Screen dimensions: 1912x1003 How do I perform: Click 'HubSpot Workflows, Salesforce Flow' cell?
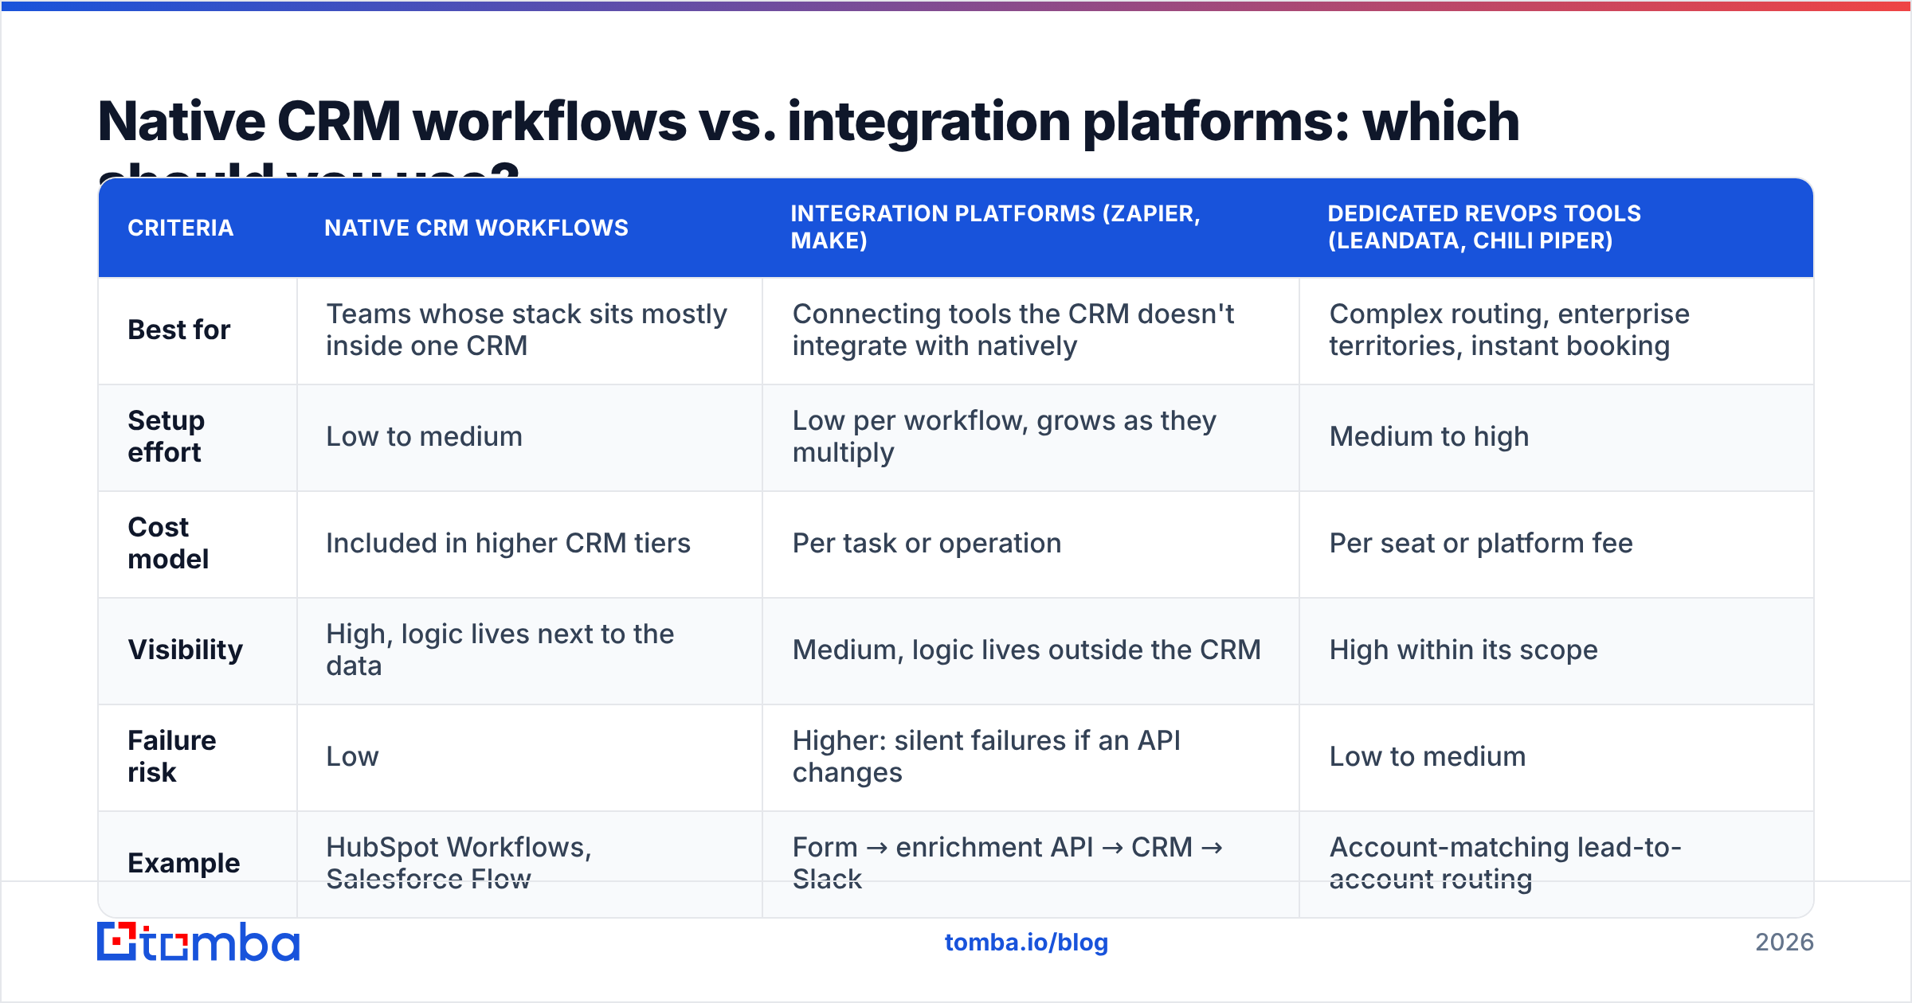pos(459,863)
